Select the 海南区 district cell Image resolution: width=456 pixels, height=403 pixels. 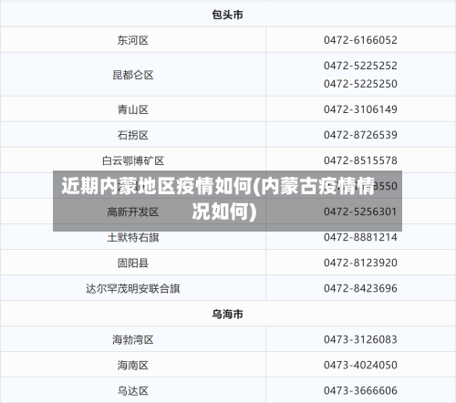click(x=133, y=365)
